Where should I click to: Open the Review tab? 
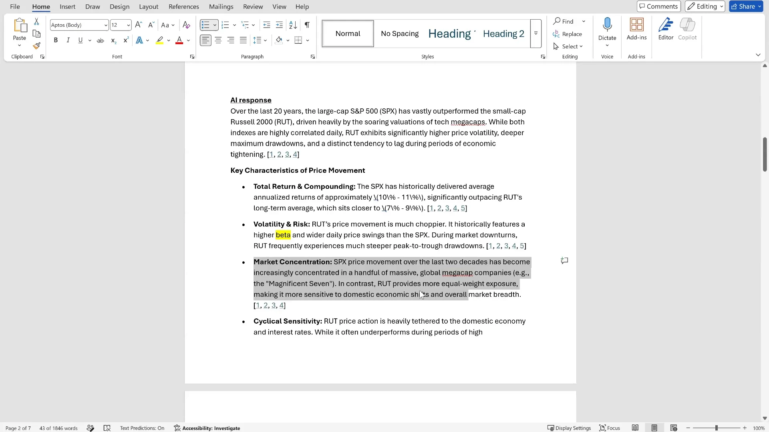coord(253,6)
